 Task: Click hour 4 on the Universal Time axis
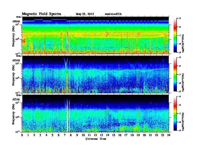(x=46, y=135)
